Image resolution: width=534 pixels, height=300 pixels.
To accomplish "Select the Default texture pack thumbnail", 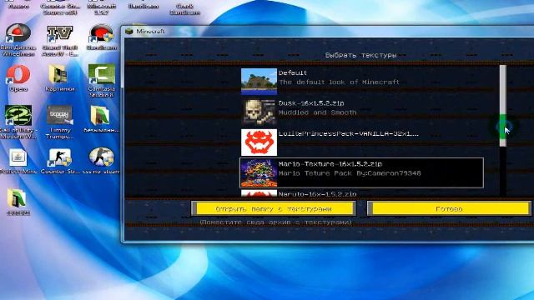I will (x=259, y=82).
